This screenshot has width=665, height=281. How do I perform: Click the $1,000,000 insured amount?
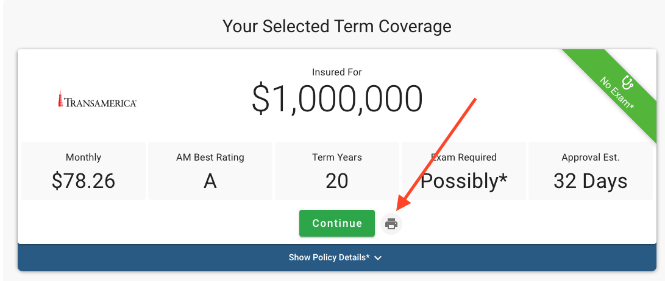[x=336, y=99]
